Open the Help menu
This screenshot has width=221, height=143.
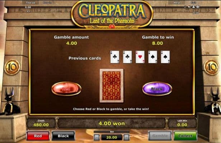pyautogui.click(x=177, y=3)
